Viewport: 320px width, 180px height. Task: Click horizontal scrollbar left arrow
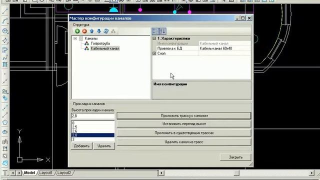point(161,173)
